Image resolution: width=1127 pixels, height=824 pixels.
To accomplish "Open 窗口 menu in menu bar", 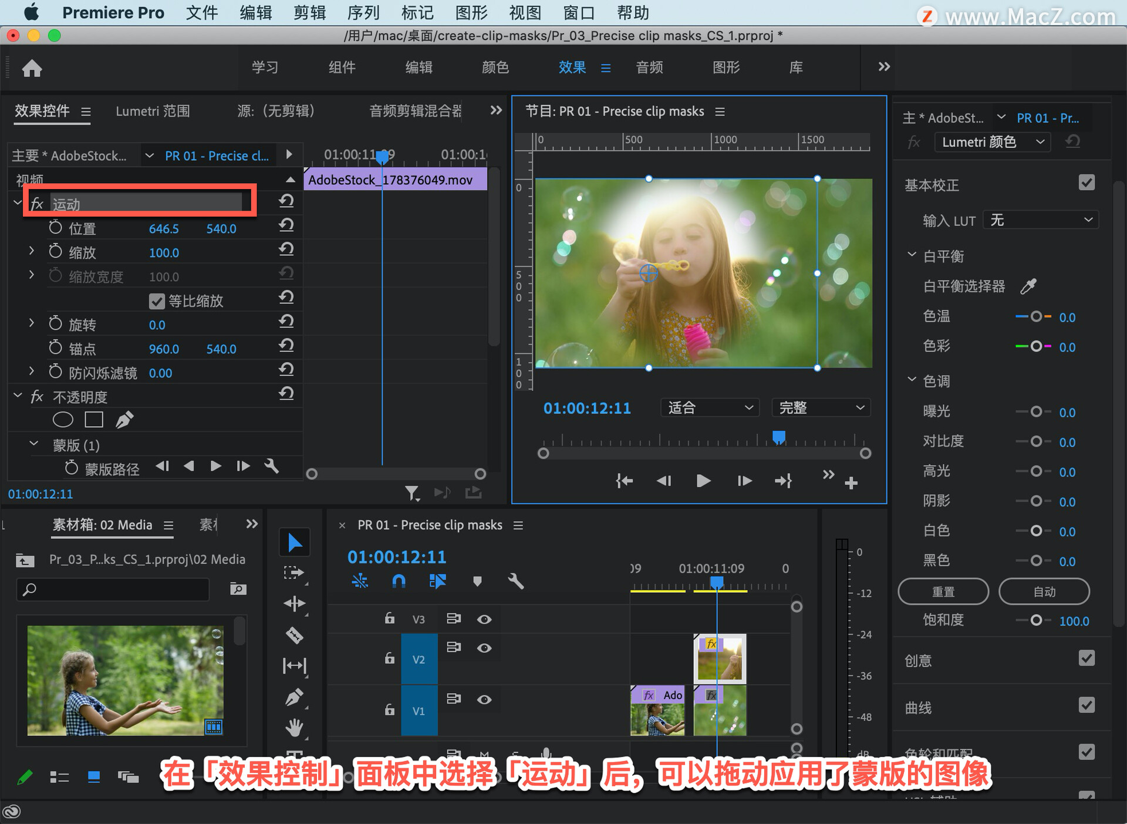I will (579, 13).
